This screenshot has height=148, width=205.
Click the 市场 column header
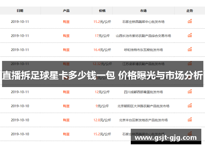pyautogui.click(x=143, y=11)
